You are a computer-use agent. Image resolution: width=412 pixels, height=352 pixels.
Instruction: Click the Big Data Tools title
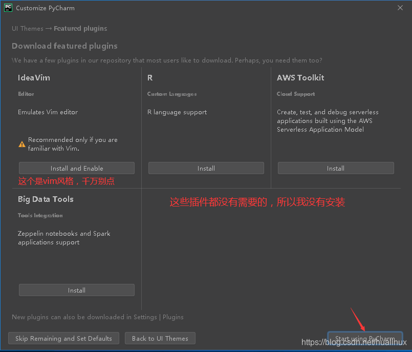(x=46, y=199)
